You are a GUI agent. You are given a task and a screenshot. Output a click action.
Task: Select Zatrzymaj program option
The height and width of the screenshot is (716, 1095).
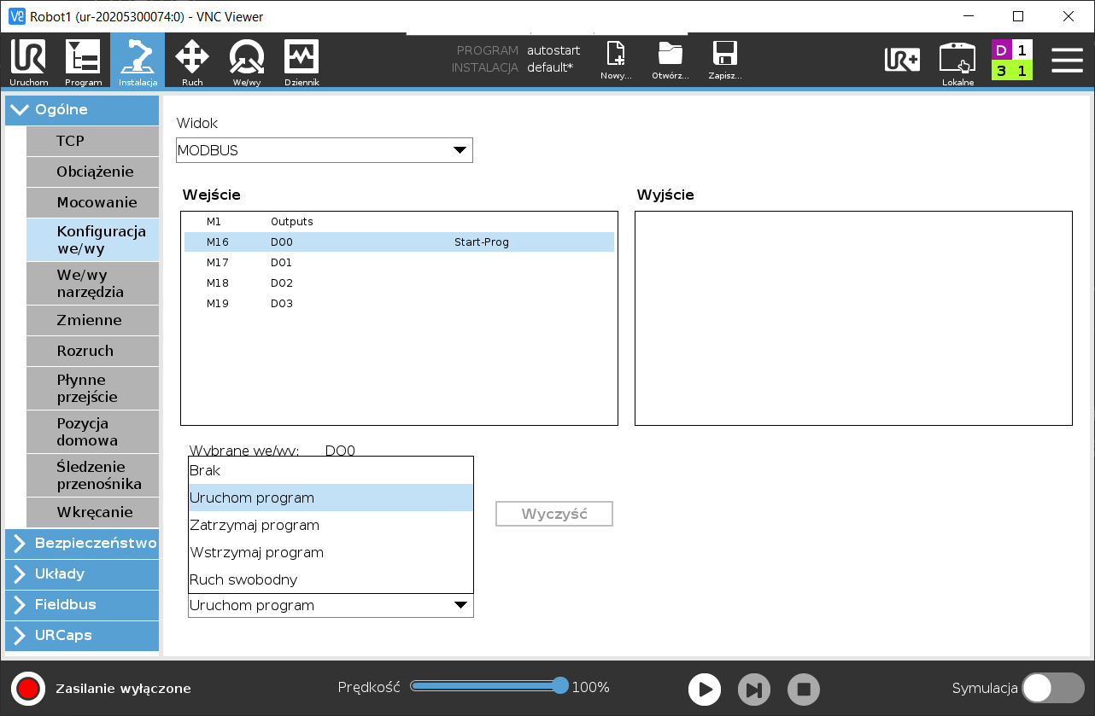pos(331,525)
